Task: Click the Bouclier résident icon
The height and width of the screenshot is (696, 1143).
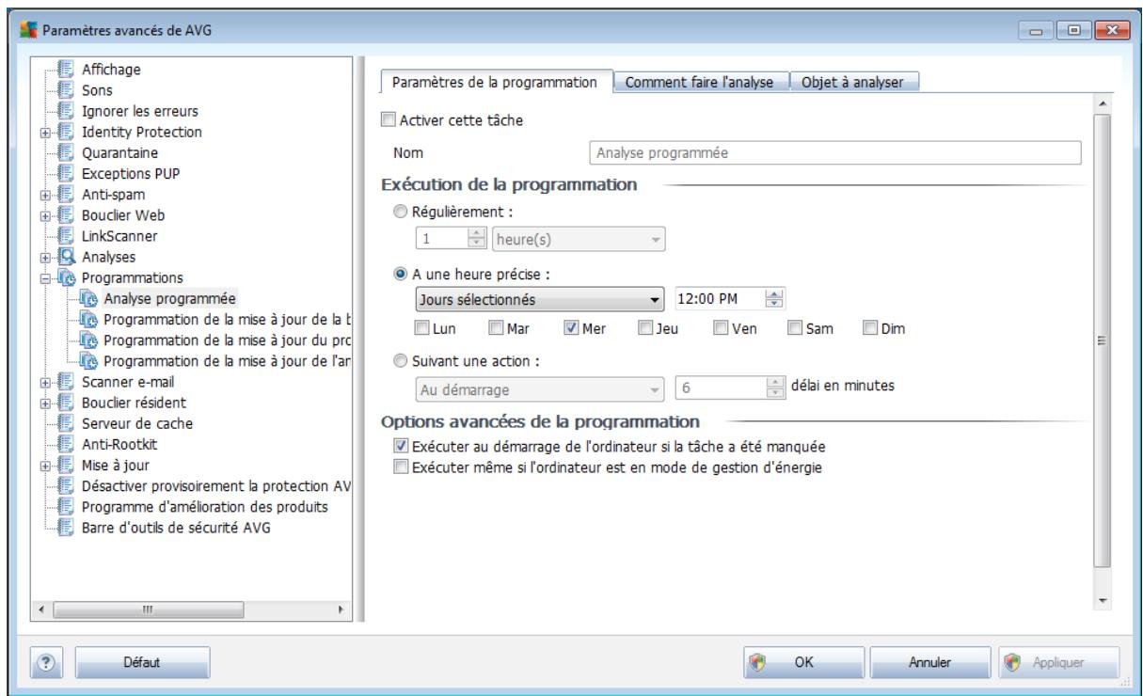Action: click(64, 403)
